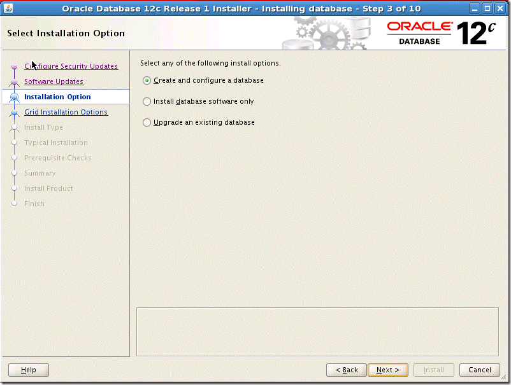Image resolution: width=511 pixels, height=385 pixels.
Task: Click 'Select any of the following install options' text
Action: tap(210, 63)
